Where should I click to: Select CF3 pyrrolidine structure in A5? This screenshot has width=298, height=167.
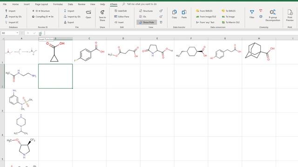21,148
